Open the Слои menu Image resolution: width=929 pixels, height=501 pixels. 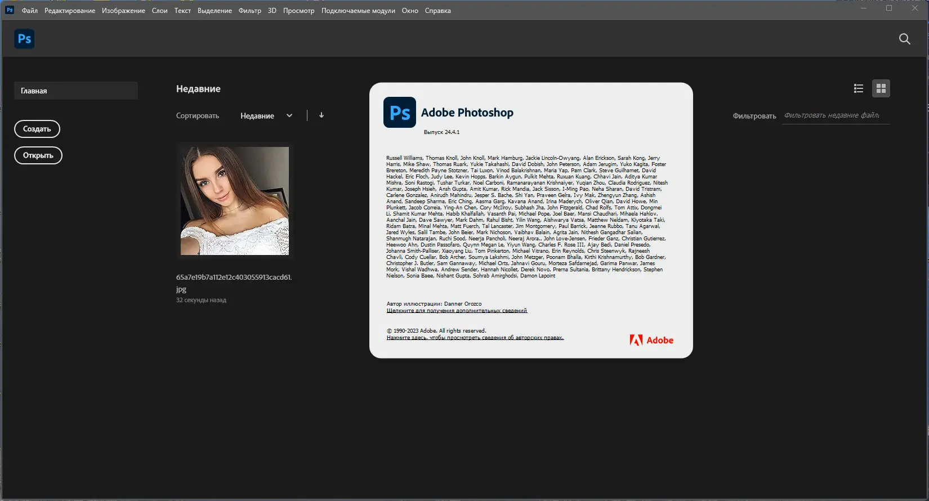pos(160,11)
